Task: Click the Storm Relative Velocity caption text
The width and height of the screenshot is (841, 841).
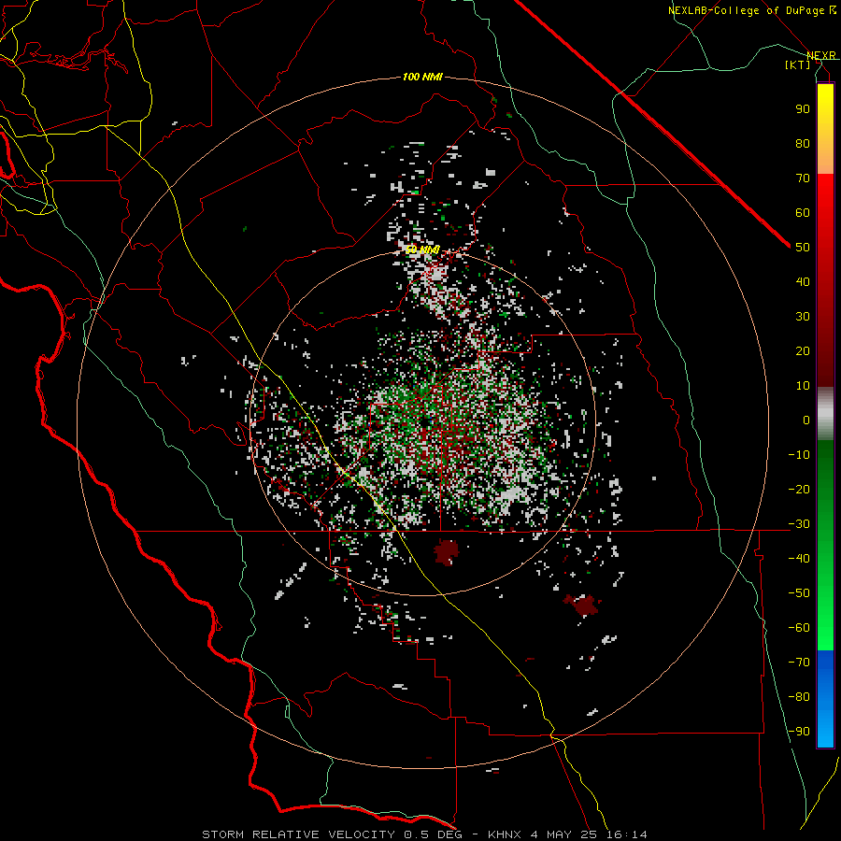Action: pyautogui.click(x=425, y=834)
